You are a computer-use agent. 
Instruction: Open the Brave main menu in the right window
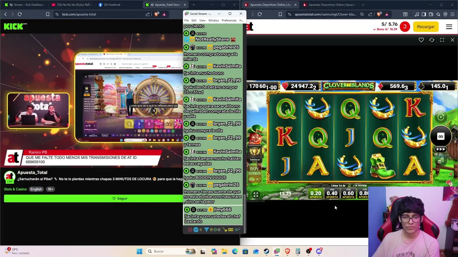tap(453, 14)
